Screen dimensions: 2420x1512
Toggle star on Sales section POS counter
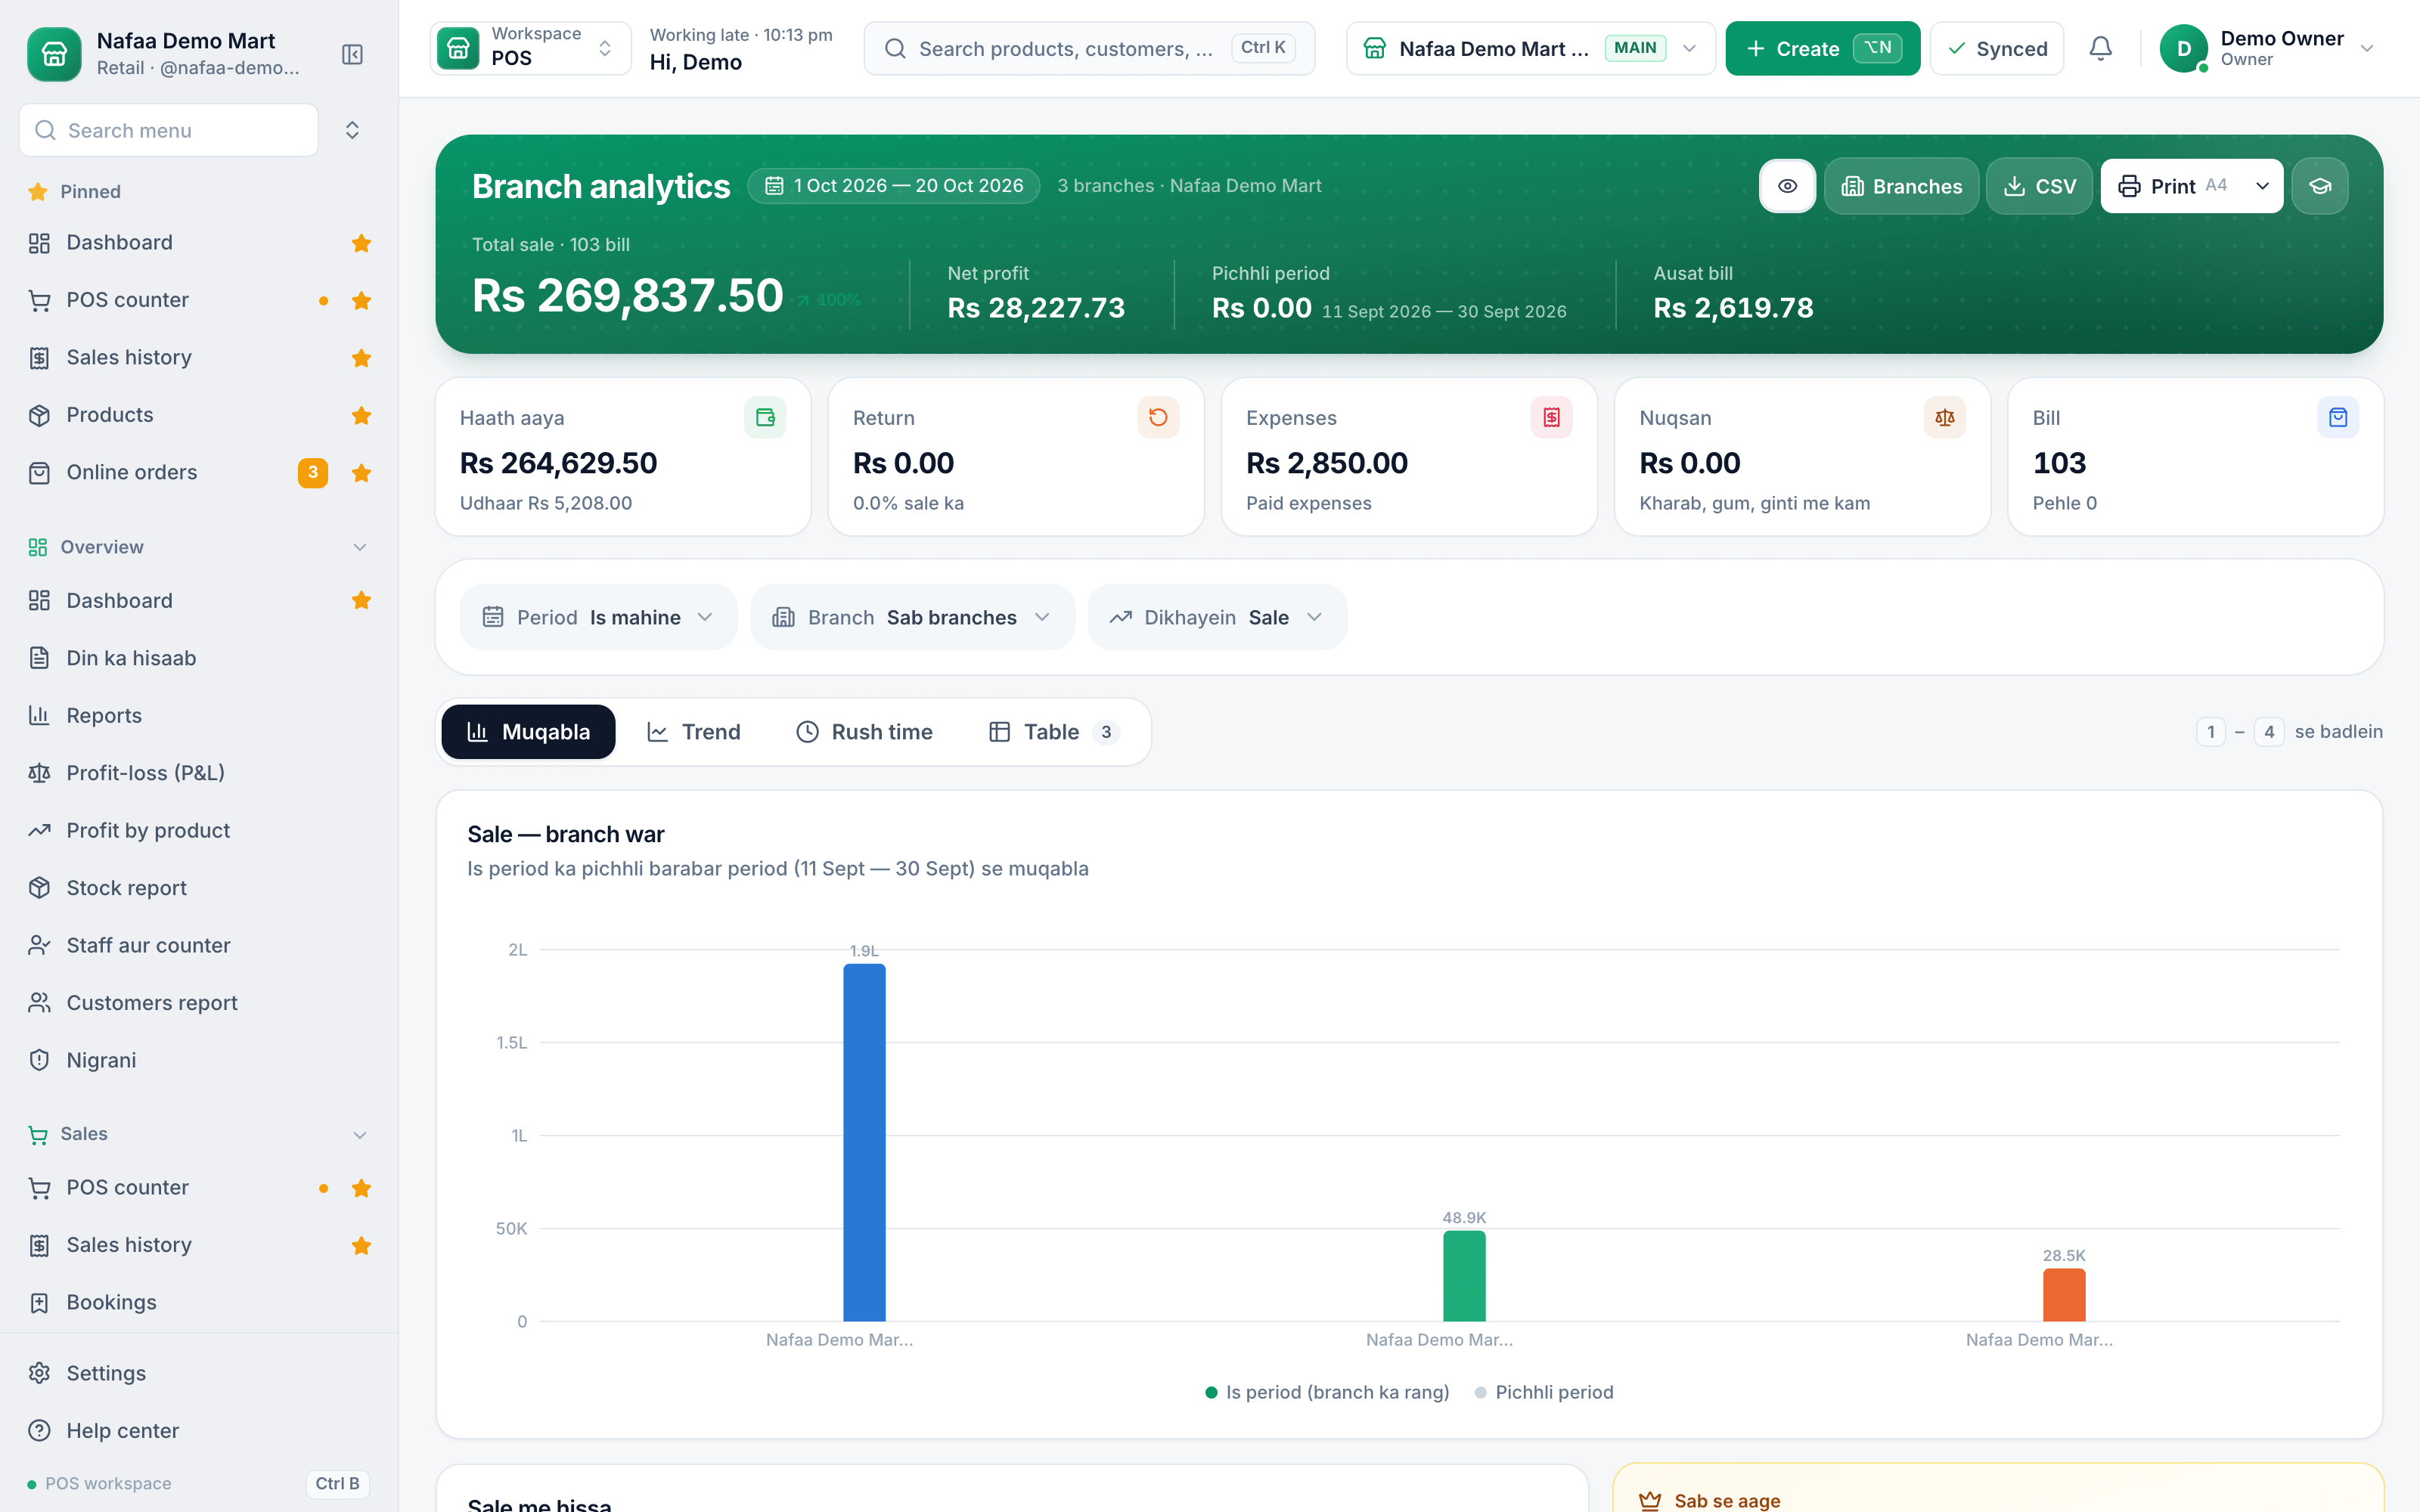point(361,1188)
